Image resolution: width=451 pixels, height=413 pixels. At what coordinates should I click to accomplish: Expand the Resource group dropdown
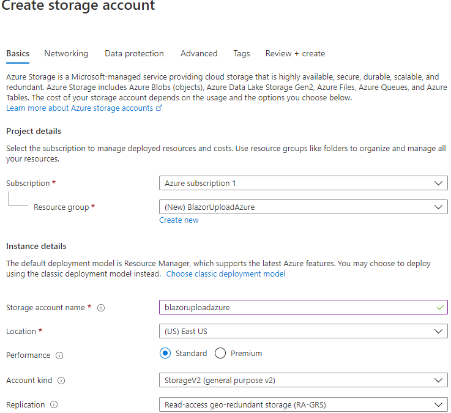click(303, 207)
